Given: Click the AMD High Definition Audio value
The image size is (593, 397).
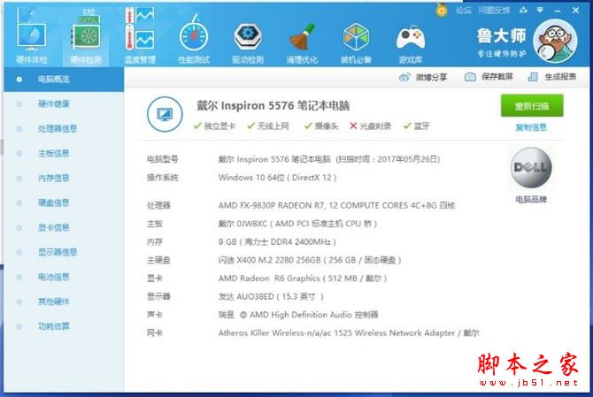Looking at the screenshot, I should click(x=298, y=315).
